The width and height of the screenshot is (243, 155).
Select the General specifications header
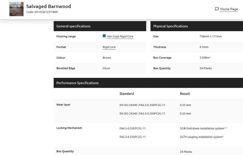[100, 26]
